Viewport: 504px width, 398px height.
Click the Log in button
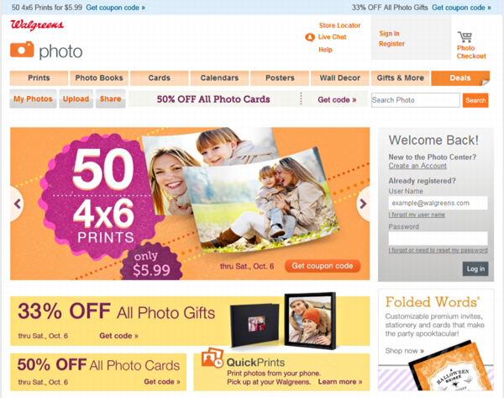click(x=475, y=269)
